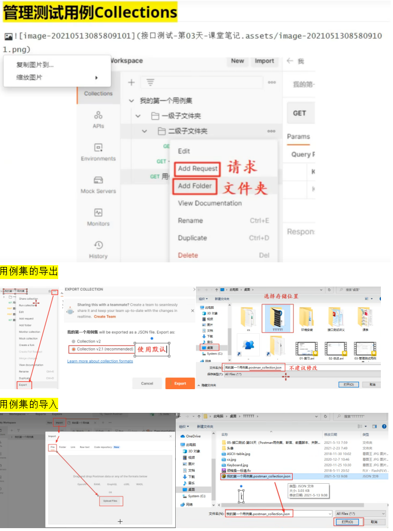Open the three-dots options next to the filter field

click(272, 82)
